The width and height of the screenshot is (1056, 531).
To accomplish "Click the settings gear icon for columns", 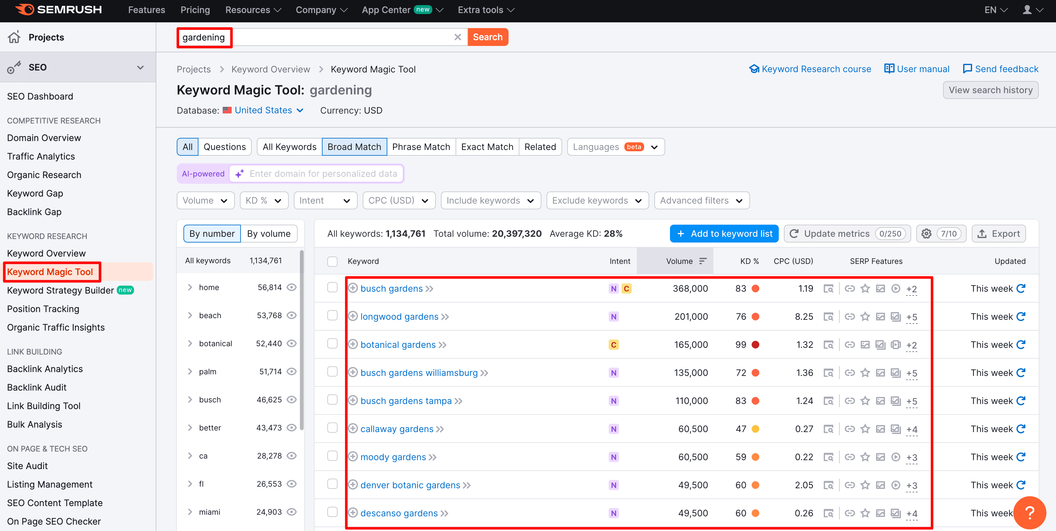I will click(926, 234).
